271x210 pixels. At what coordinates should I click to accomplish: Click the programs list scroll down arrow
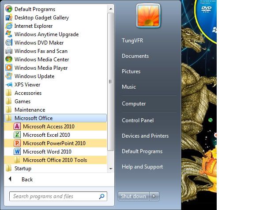tap(111, 169)
